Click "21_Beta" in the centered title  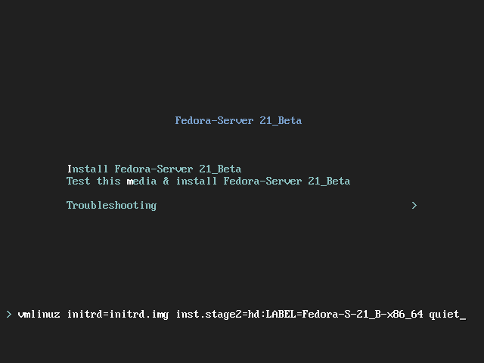(x=281, y=120)
